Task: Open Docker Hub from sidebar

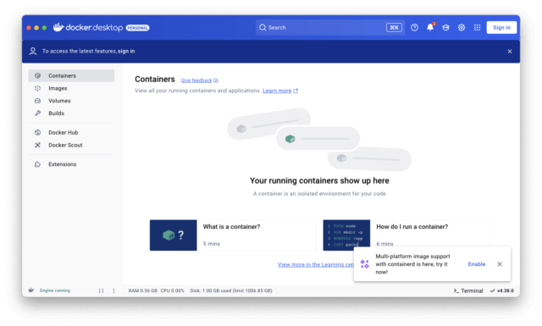Action: [71, 132]
